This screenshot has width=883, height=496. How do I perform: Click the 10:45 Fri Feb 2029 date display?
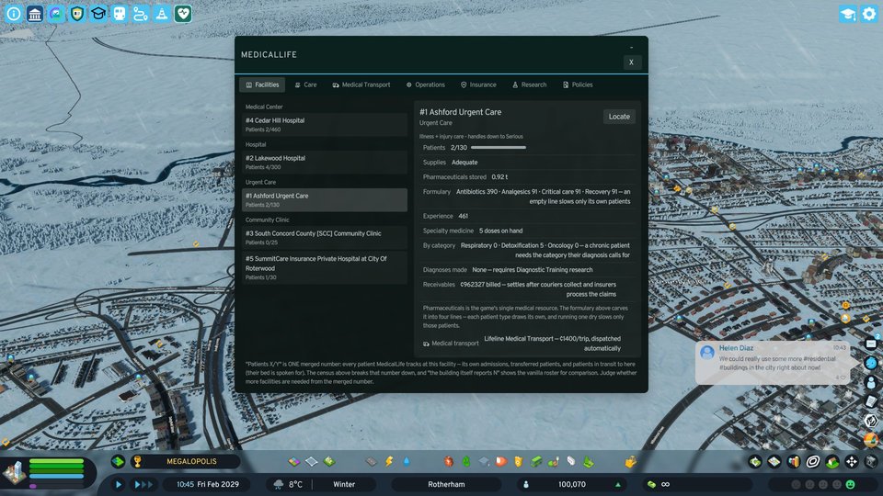tap(208, 484)
